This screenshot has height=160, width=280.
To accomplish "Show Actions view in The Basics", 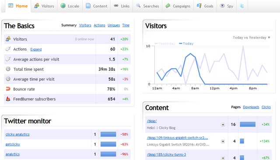I will point(99,25).
